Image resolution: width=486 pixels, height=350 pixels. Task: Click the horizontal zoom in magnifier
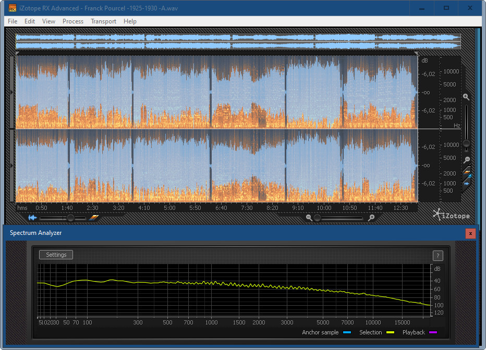(371, 218)
